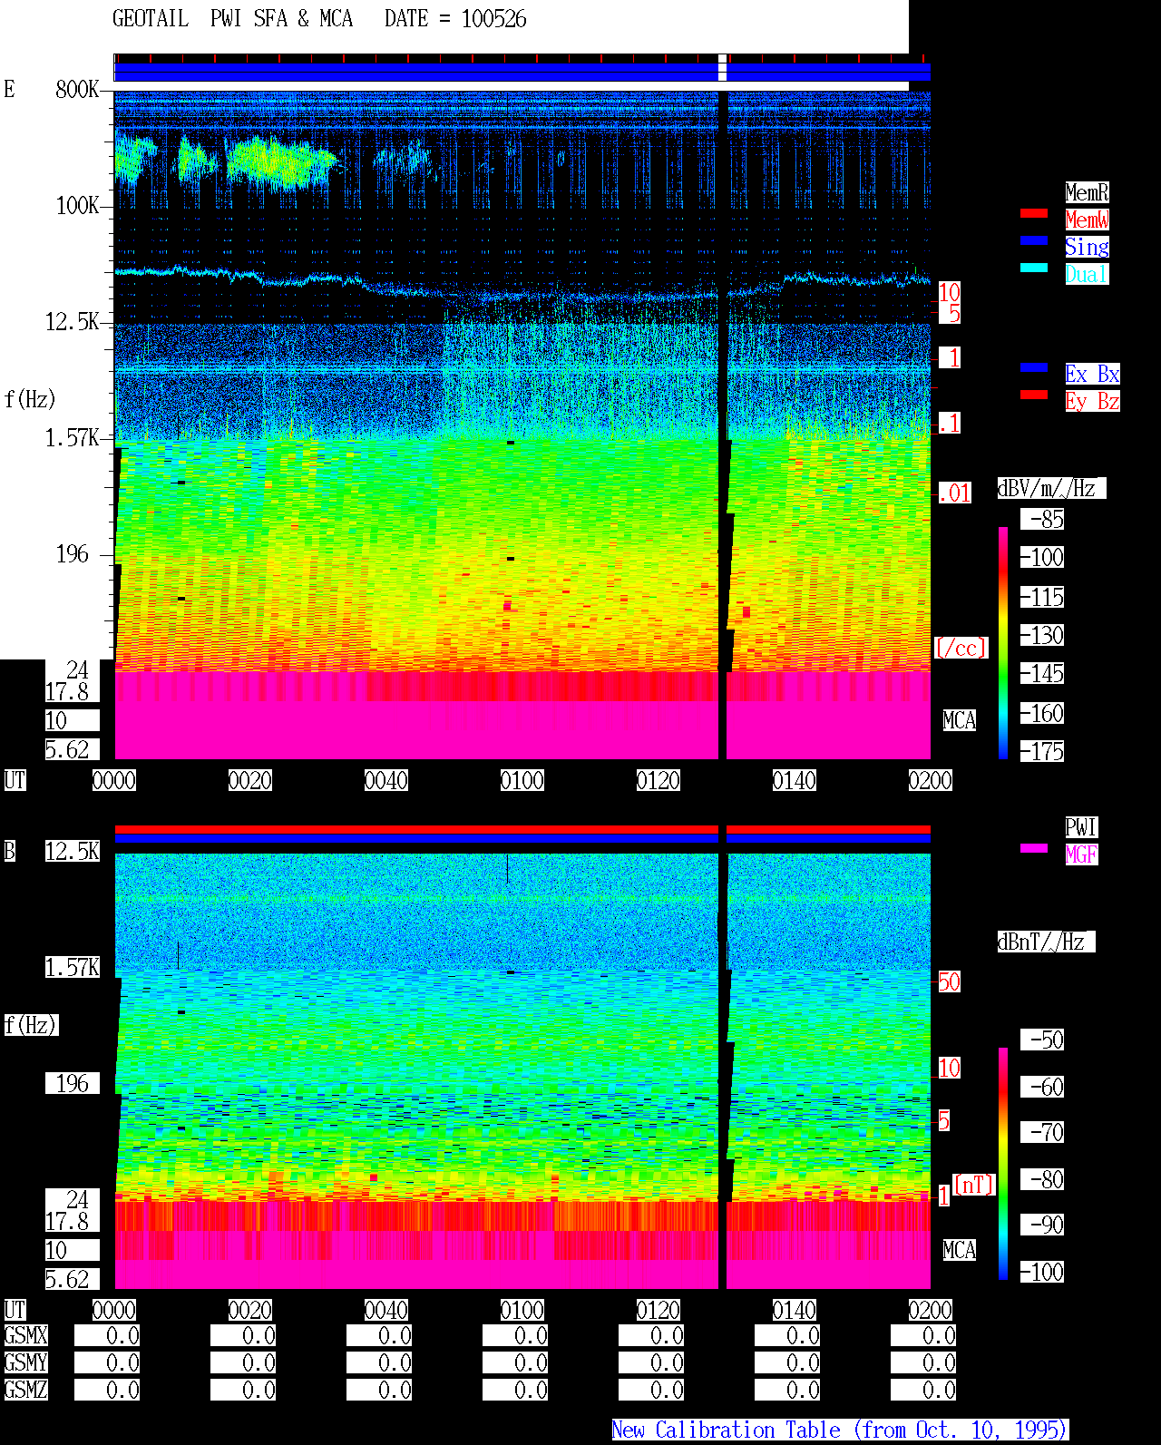Click the red swatch beside Ey Bz
1161x1445 pixels.
(x=1034, y=395)
